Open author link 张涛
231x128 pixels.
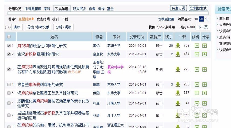tap(96, 115)
